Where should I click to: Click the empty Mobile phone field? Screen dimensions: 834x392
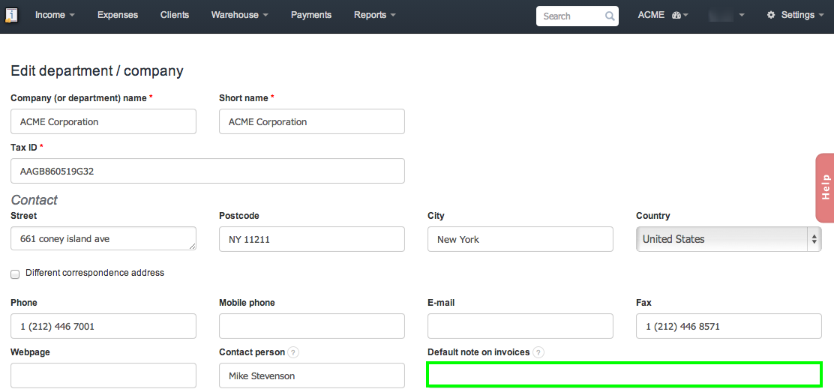pyautogui.click(x=312, y=326)
